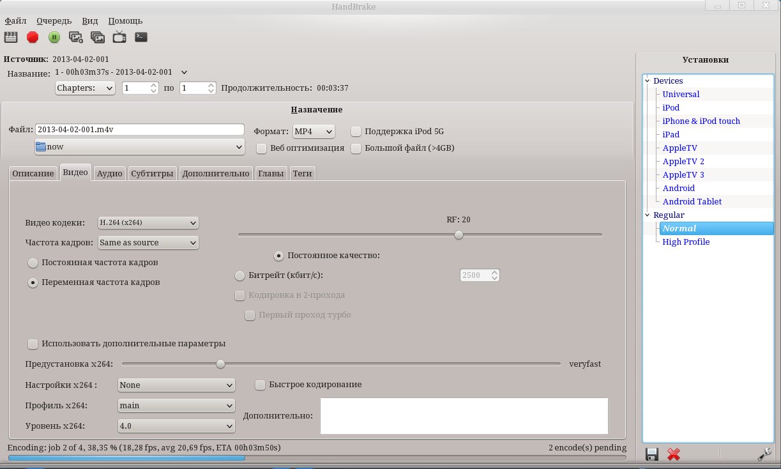Open the destination folder 'now' dropdown

tap(139, 147)
